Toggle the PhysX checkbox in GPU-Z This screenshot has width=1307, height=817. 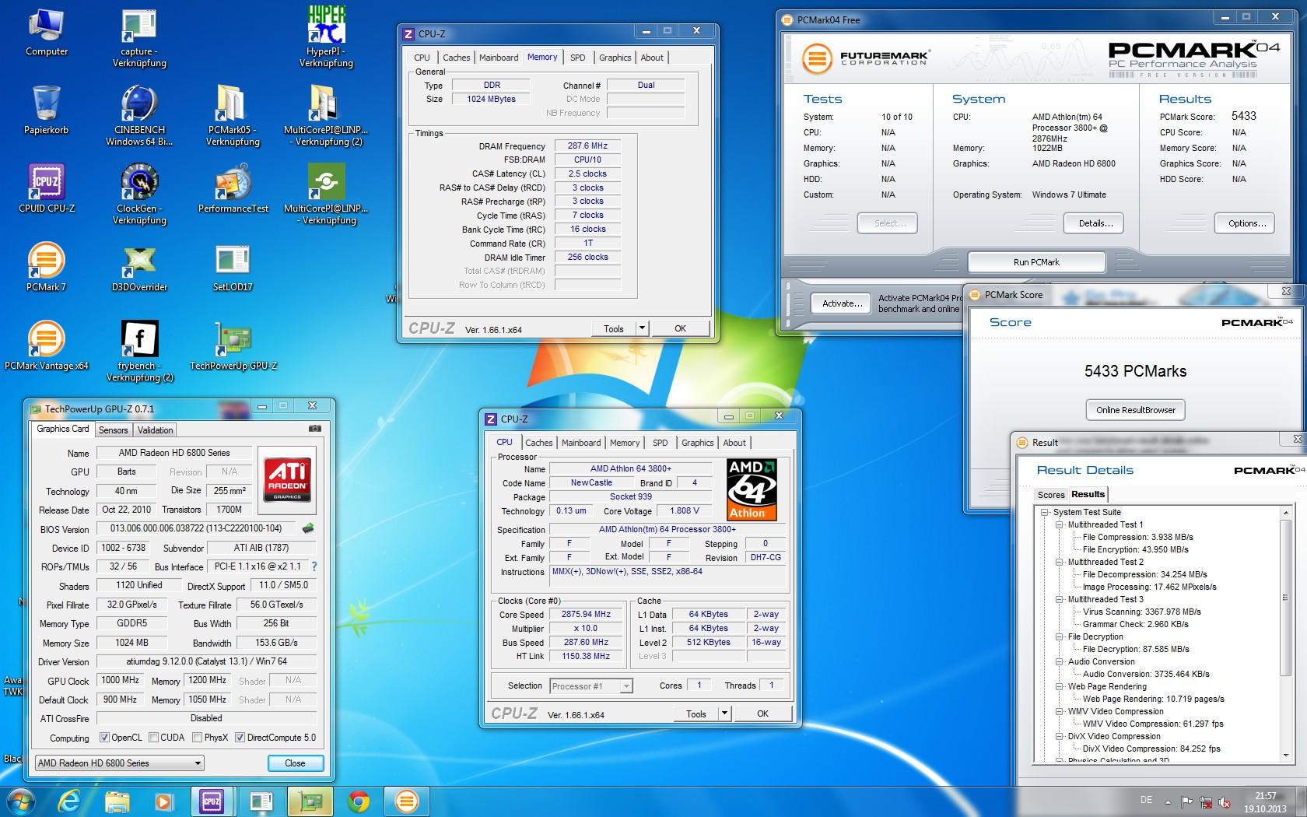[x=198, y=738]
